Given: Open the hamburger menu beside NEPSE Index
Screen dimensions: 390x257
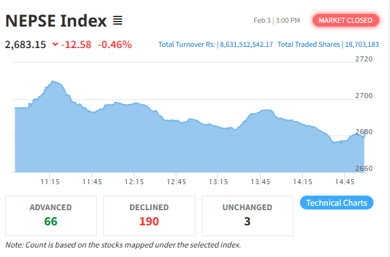Looking at the screenshot, I should [117, 21].
